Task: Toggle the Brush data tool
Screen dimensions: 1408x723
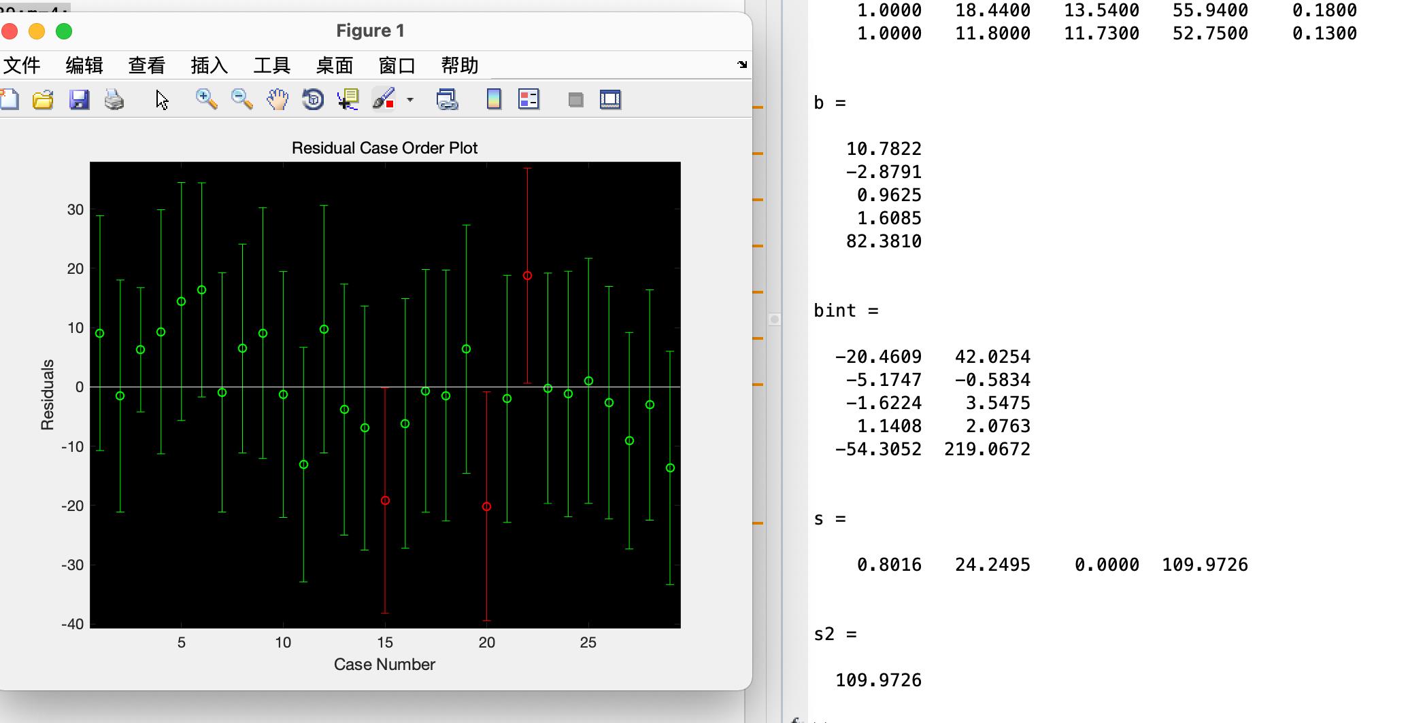Action: click(x=384, y=100)
